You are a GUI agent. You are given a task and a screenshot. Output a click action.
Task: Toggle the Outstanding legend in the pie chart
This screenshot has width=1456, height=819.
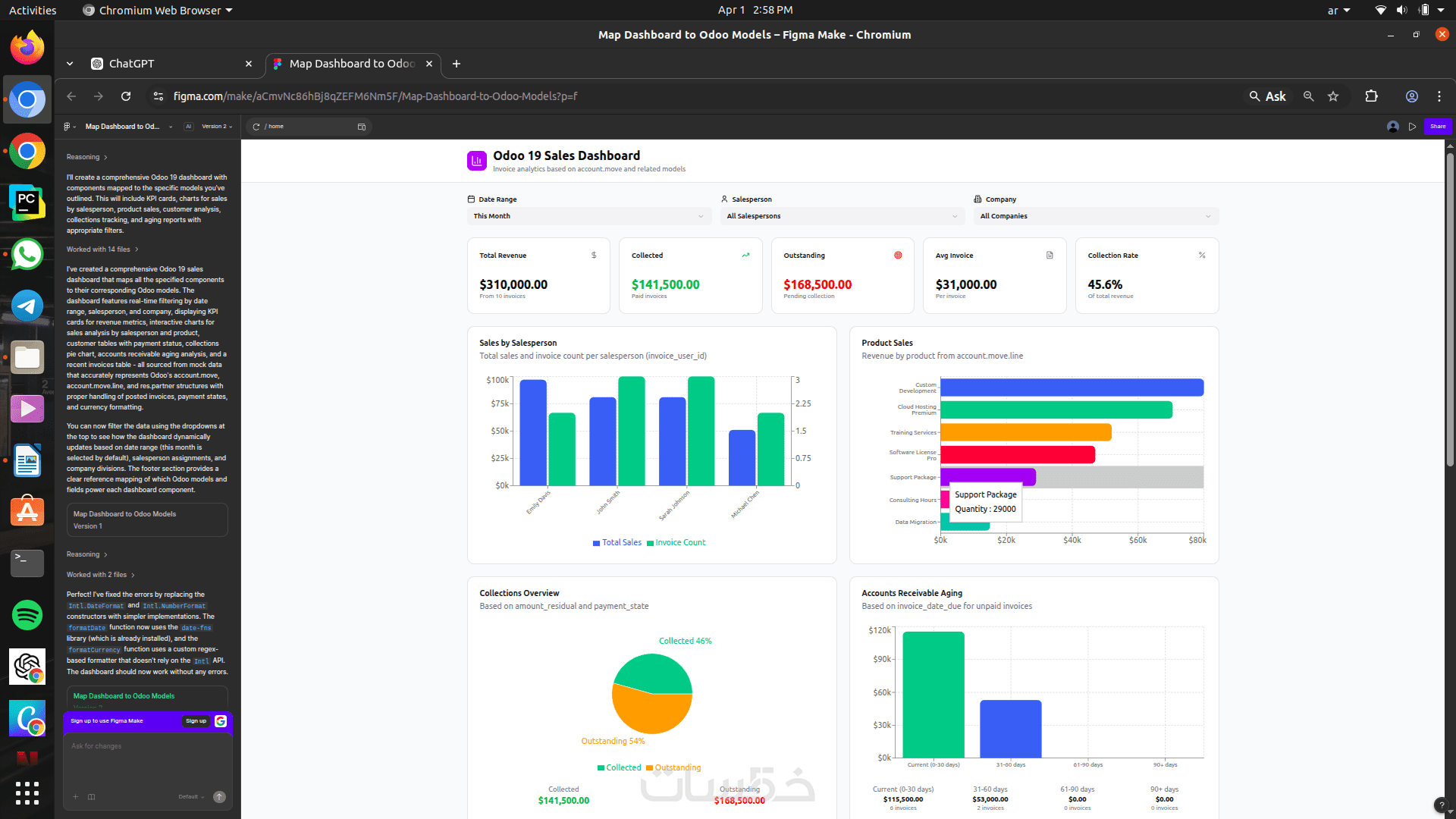click(673, 768)
